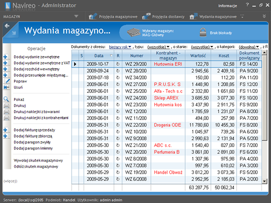Sort the table by the Data column header
The width and height of the screenshot is (271, 203).
pos(99,55)
